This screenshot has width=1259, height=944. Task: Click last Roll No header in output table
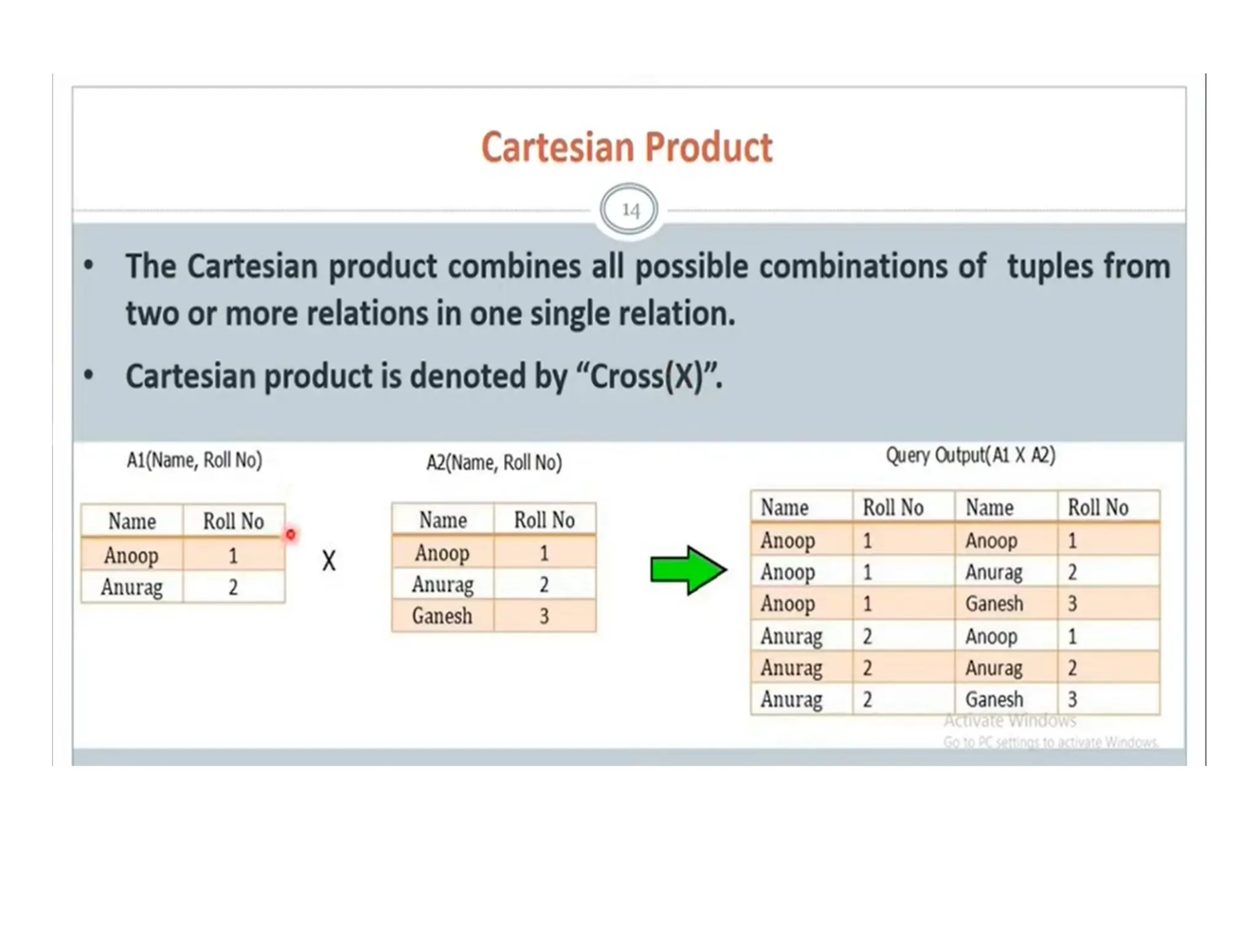tap(1098, 508)
